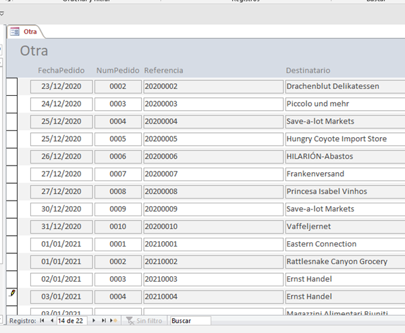This screenshot has height=333, width=405.
Task: Click Referencia field 20210003
Action: point(213,279)
